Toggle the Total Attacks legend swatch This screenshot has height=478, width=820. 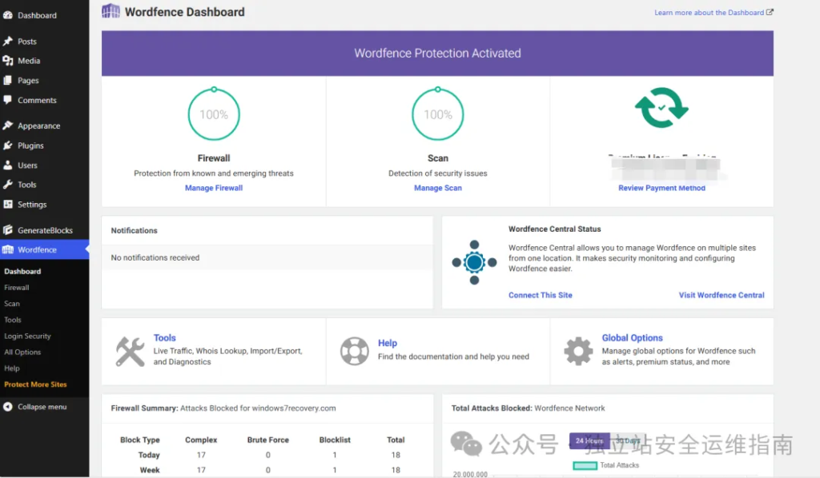[x=585, y=465]
